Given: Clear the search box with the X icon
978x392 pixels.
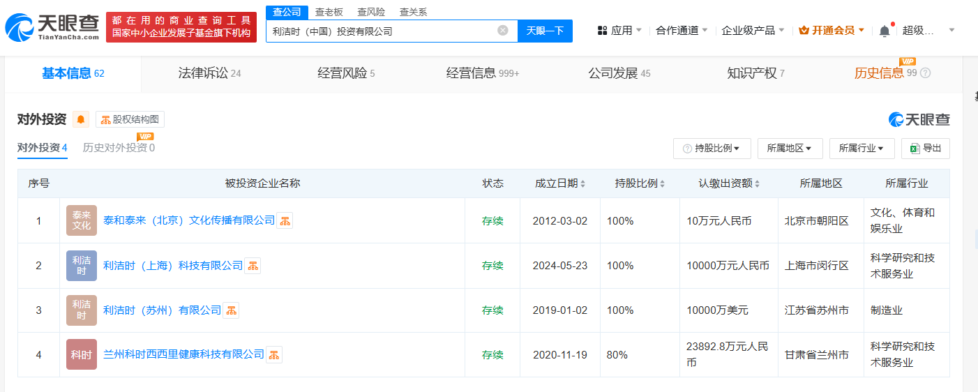Looking at the screenshot, I should point(503,31).
